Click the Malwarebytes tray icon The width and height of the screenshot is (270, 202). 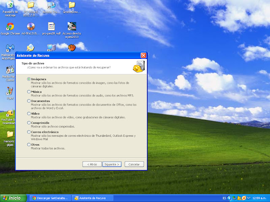point(248,198)
